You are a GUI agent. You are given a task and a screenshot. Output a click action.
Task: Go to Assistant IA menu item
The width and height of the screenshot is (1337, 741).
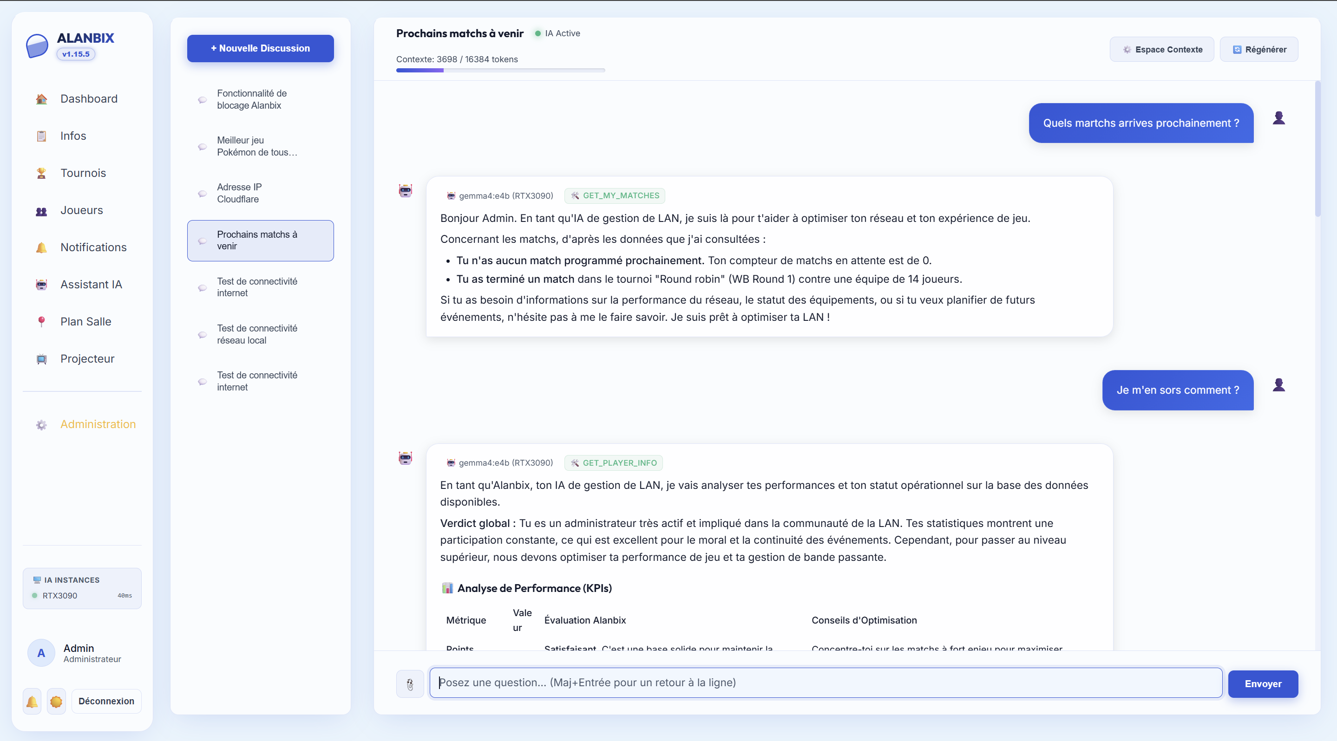82,285
